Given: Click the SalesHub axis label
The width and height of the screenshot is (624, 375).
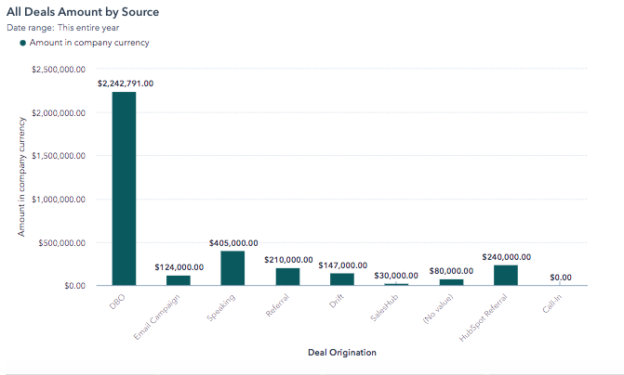Looking at the screenshot, I should pos(384,308).
